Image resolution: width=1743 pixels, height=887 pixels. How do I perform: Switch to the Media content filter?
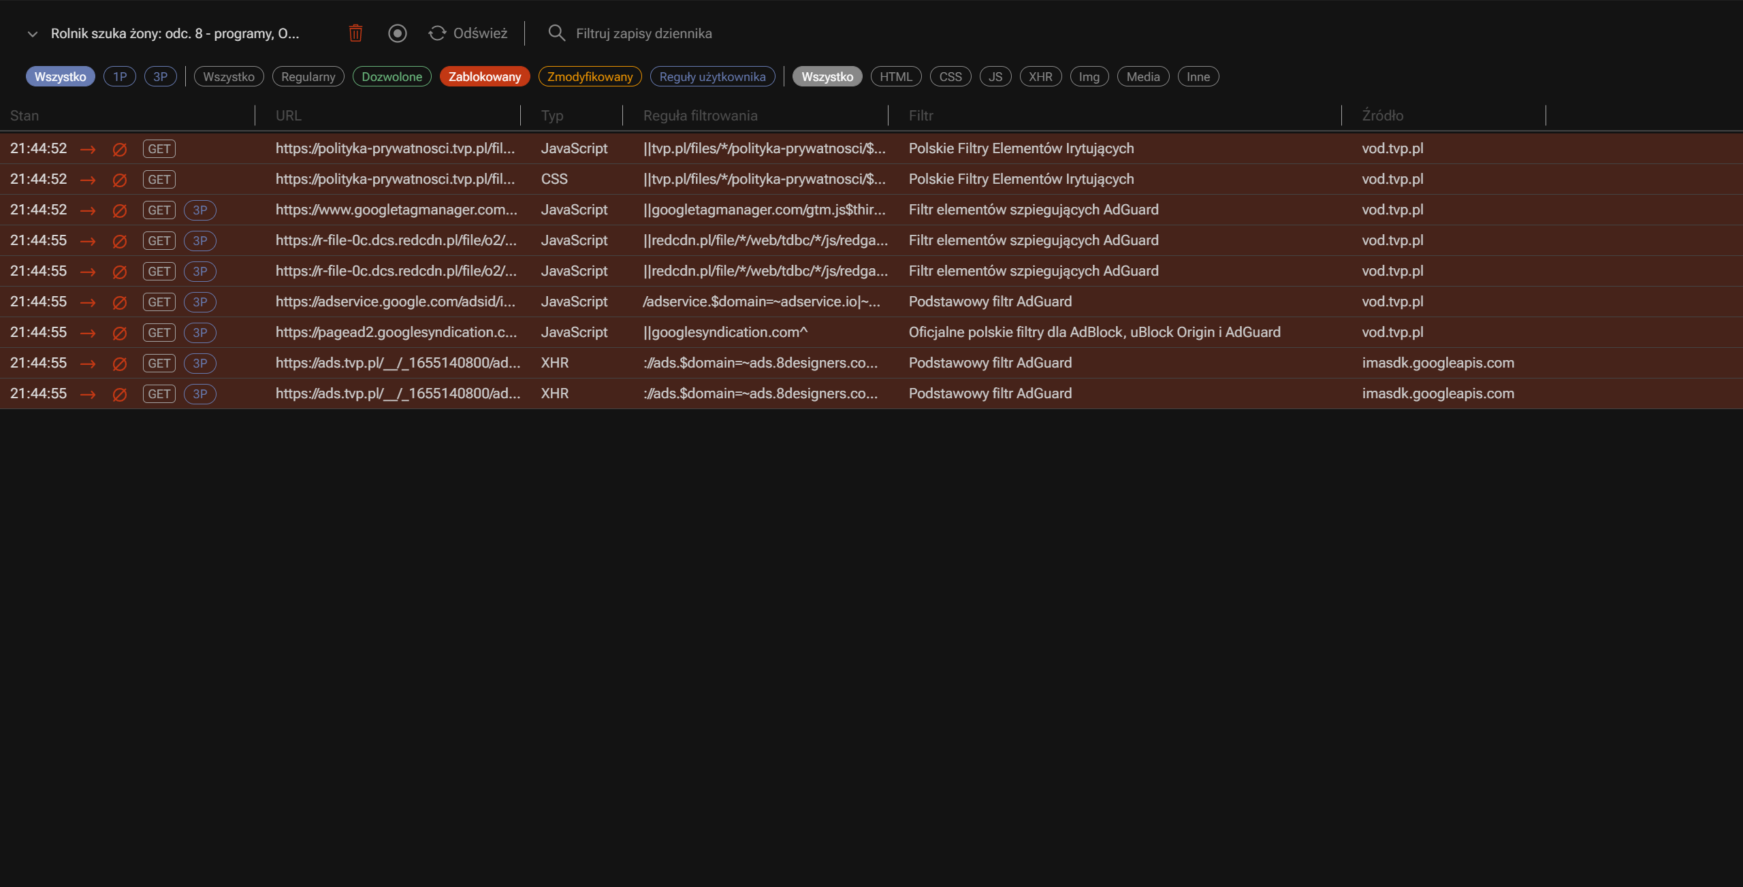coord(1142,76)
